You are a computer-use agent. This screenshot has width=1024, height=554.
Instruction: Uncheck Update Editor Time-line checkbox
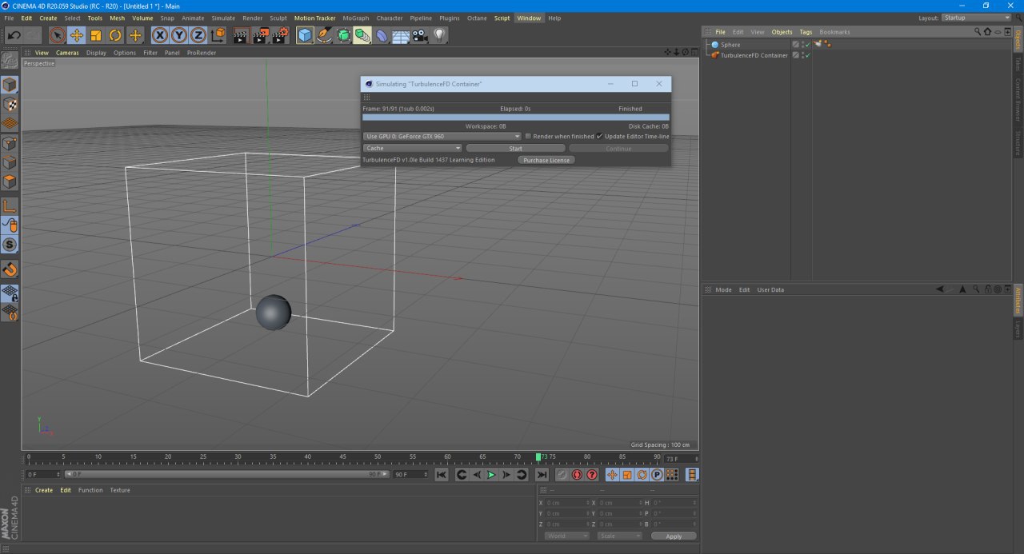point(599,137)
